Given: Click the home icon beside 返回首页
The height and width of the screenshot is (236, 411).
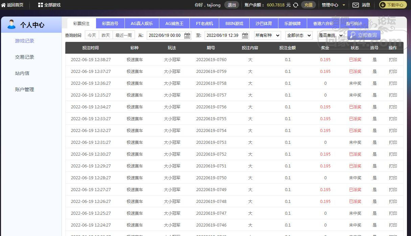Looking at the screenshot, I should (x=3, y=5).
